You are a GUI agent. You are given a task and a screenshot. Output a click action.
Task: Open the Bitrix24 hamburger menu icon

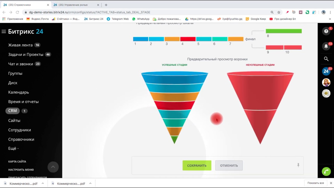pyautogui.click(x=4, y=32)
